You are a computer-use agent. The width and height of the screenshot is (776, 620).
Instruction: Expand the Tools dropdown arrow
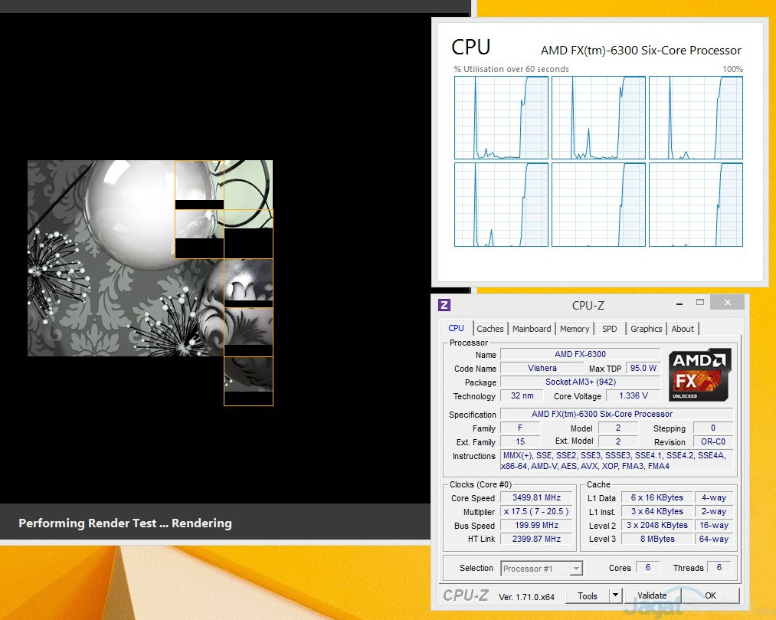pyautogui.click(x=615, y=595)
